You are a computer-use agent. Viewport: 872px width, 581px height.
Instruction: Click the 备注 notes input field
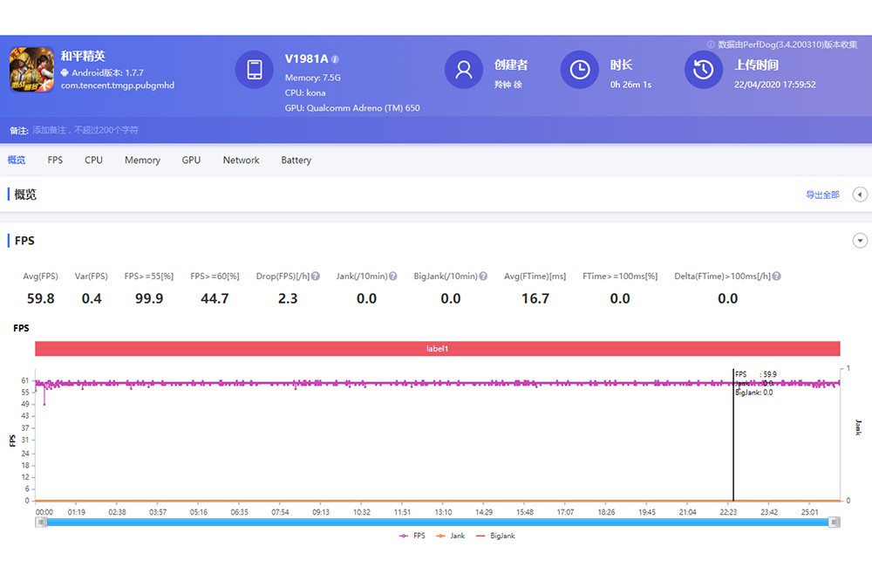click(x=85, y=130)
